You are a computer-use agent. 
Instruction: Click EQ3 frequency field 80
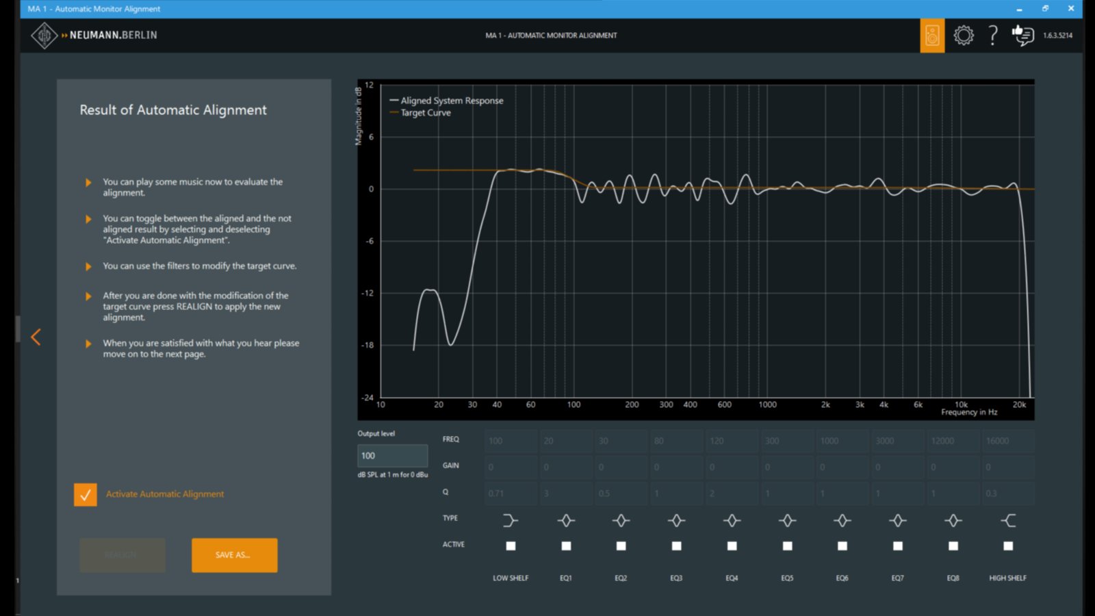click(x=677, y=441)
